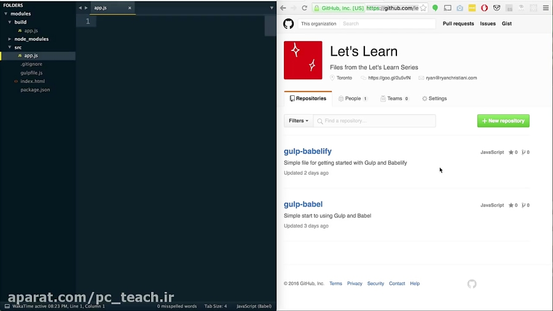Open the gulp-babel repository

click(303, 204)
